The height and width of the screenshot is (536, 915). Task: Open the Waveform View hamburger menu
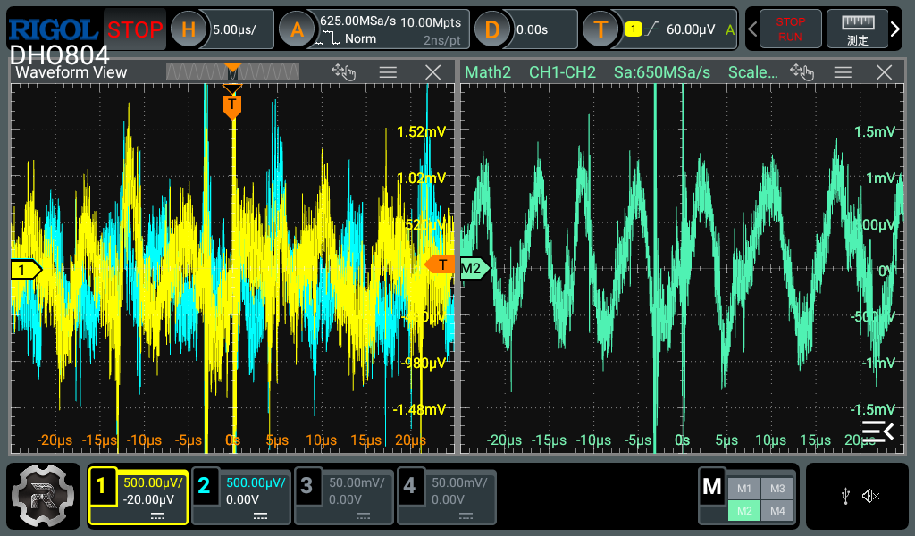click(x=388, y=72)
